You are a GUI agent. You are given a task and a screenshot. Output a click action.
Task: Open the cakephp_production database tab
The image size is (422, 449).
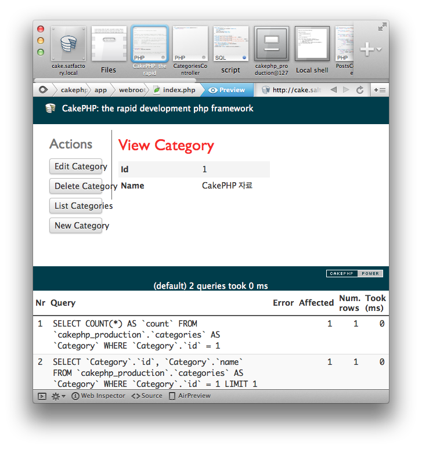pyautogui.click(x=271, y=50)
